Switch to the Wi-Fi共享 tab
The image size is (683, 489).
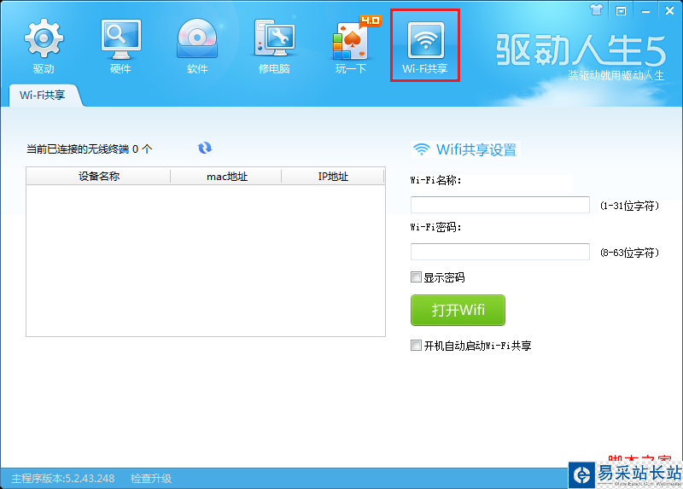[42, 95]
